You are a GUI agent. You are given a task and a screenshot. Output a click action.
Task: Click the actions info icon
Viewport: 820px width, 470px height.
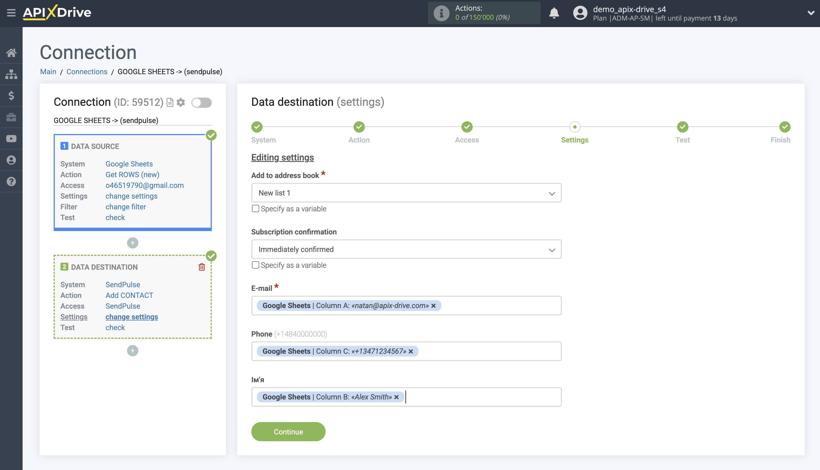[441, 13]
